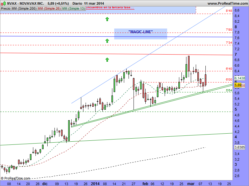Screen dimensions: 249x186
Task: Click the 8,6 price axis label
Action: coord(237,11)
